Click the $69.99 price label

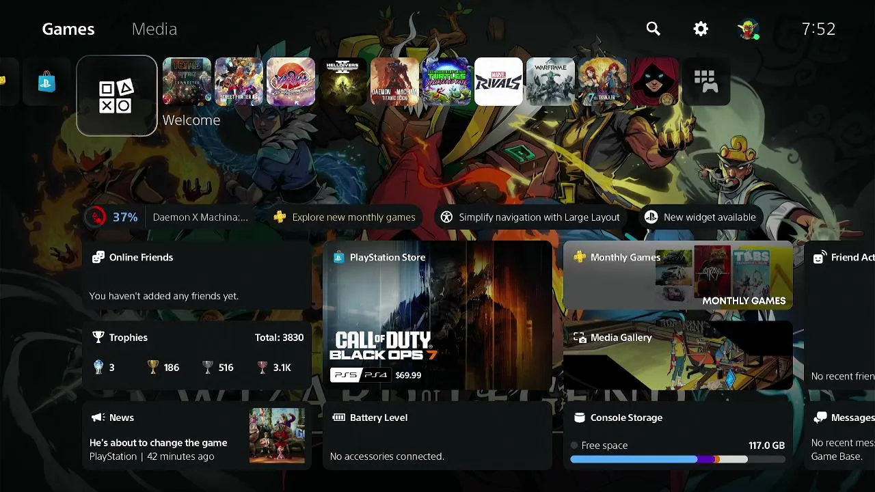[408, 375]
